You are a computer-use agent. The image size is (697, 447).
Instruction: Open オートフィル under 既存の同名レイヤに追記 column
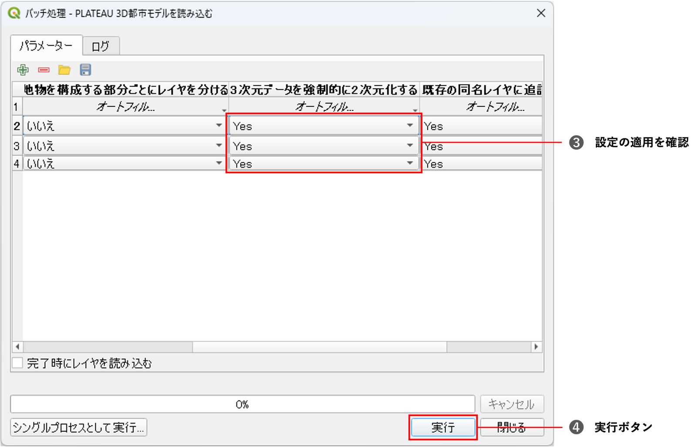coord(481,106)
